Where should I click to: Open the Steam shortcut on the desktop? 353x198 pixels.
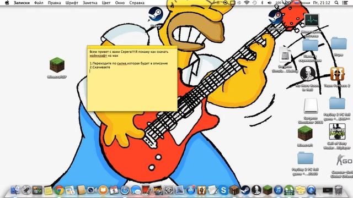coord(156,15)
